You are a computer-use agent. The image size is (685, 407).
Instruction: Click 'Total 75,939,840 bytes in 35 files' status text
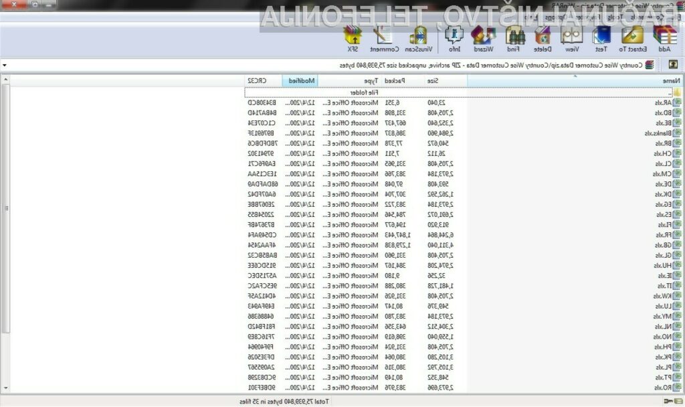click(284, 402)
